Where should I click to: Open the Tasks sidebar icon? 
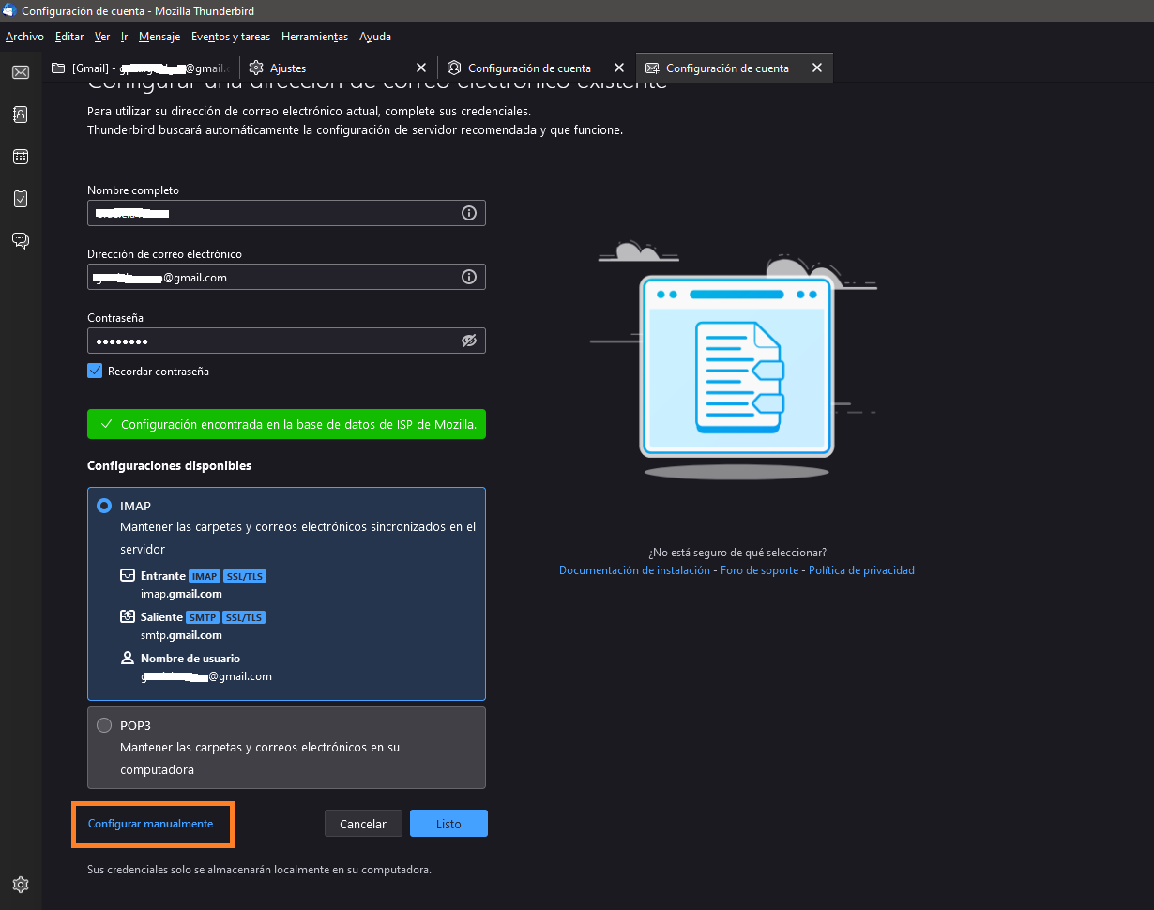click(21, 199)
